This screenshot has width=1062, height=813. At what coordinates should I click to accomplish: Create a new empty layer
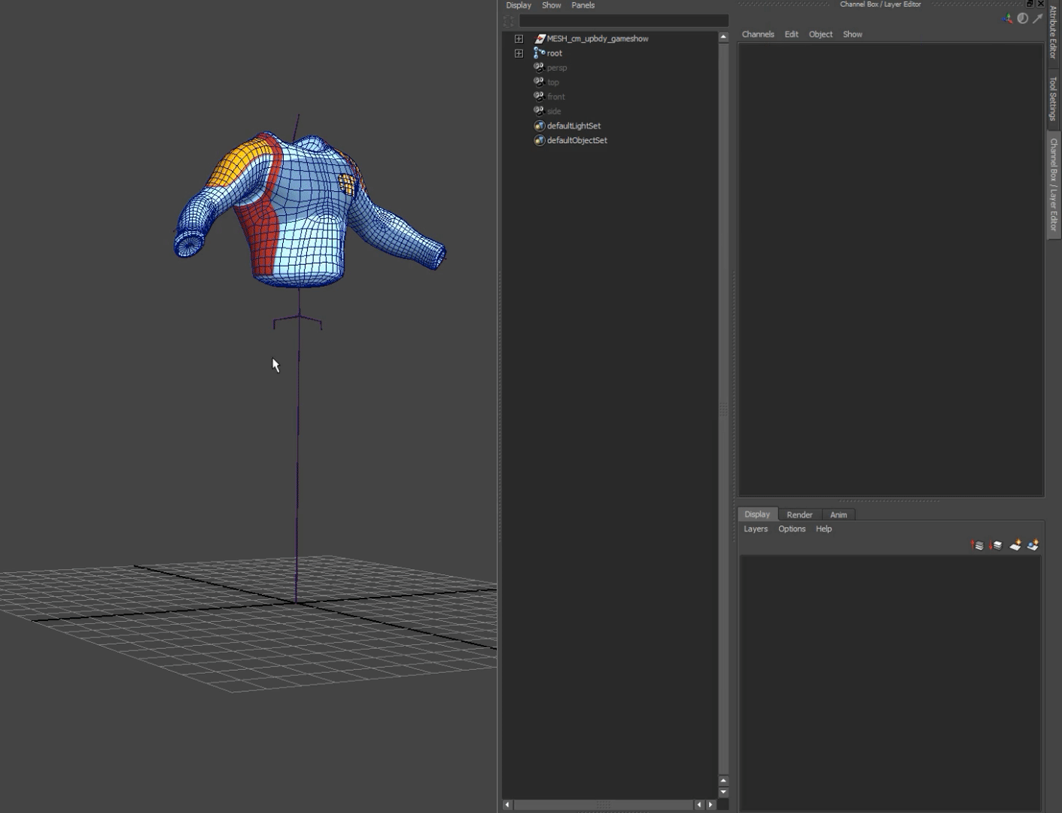point(1015,545)
